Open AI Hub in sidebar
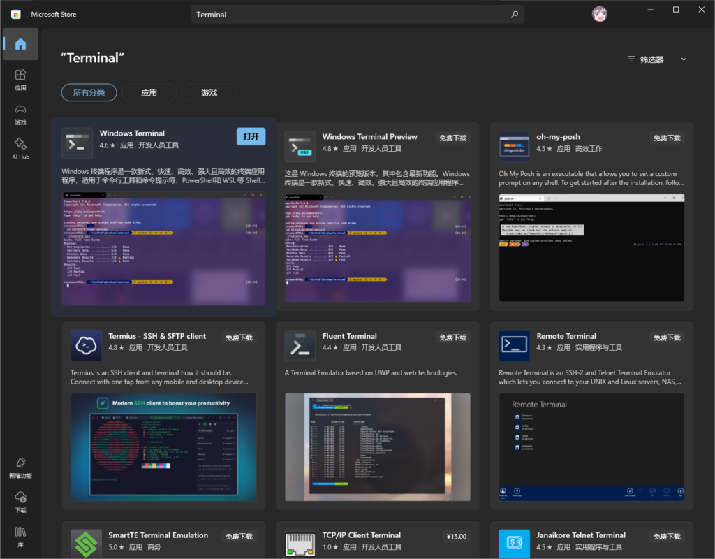This screenshot has width=715, height=559. (x=20, y=149)
